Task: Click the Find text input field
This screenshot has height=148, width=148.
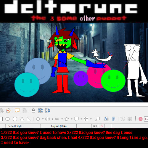Action: [x=146, y=119]
